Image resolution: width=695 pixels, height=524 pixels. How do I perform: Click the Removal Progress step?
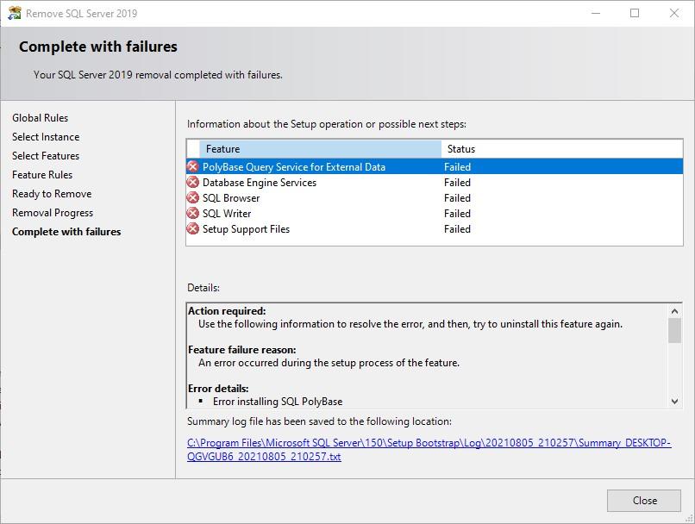pos(53,213)
